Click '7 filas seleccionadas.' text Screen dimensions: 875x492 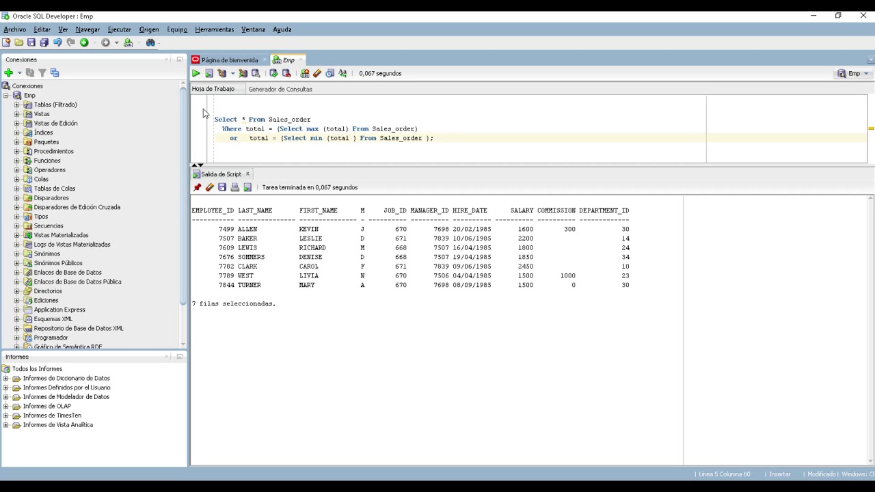tap(234, 303)
